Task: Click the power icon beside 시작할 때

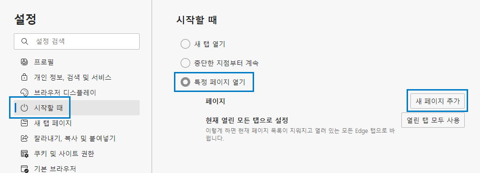Action: coord(24,108)
